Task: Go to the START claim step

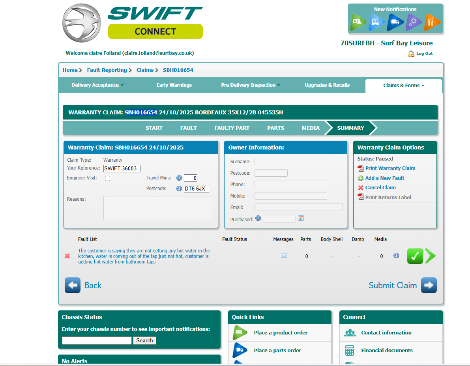Action: click(x=154, y=128)
